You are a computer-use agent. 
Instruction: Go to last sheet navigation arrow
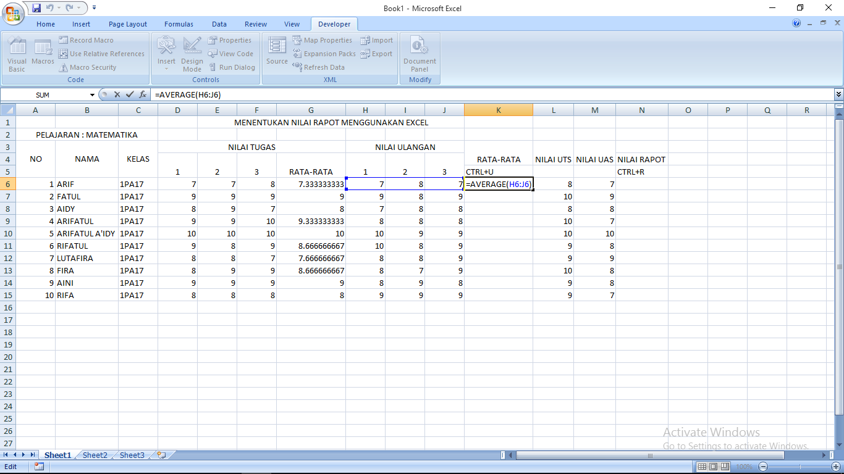(33, 455)
